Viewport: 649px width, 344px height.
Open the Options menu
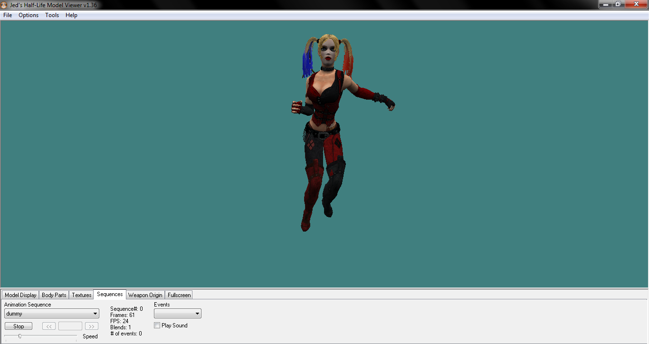pos(29,15)
